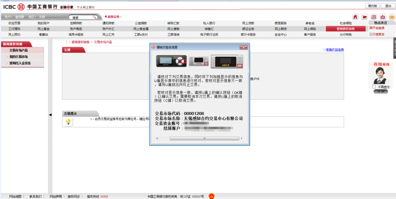
Task: Open the 我的账户 menu
Action: [43, 23]
